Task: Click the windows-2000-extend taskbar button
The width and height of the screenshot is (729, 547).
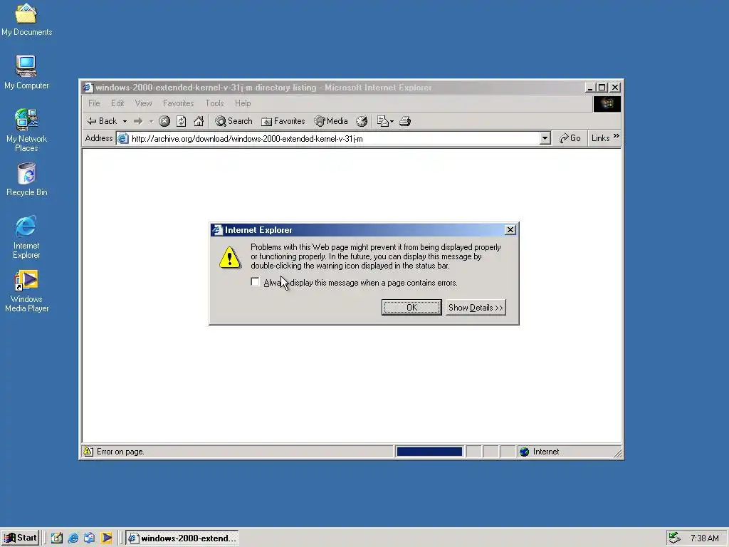Action: (182, 538)
